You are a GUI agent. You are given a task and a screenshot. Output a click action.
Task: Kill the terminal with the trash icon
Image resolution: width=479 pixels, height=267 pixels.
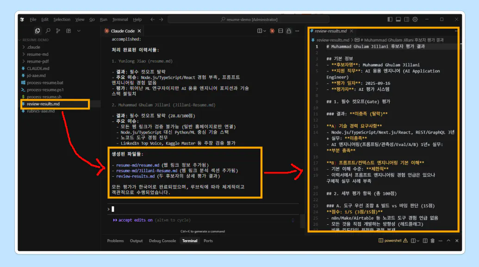pyautogui.click(x=433, y=241)
